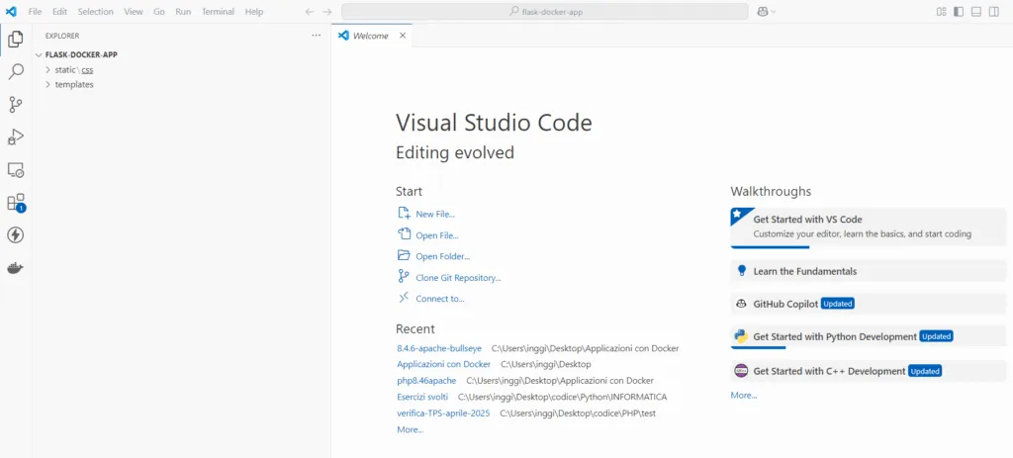Open the Help menu
The height and width of the screenshot is (458, 1013).
(254, 12)
